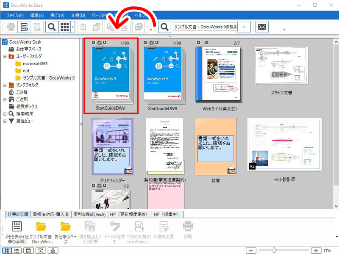
Task: Click the envelope mail icon in the toolbar
Action: coord(262,27)
